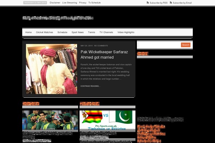
Task: Click the orange Search button
Action: pos(186,45)
